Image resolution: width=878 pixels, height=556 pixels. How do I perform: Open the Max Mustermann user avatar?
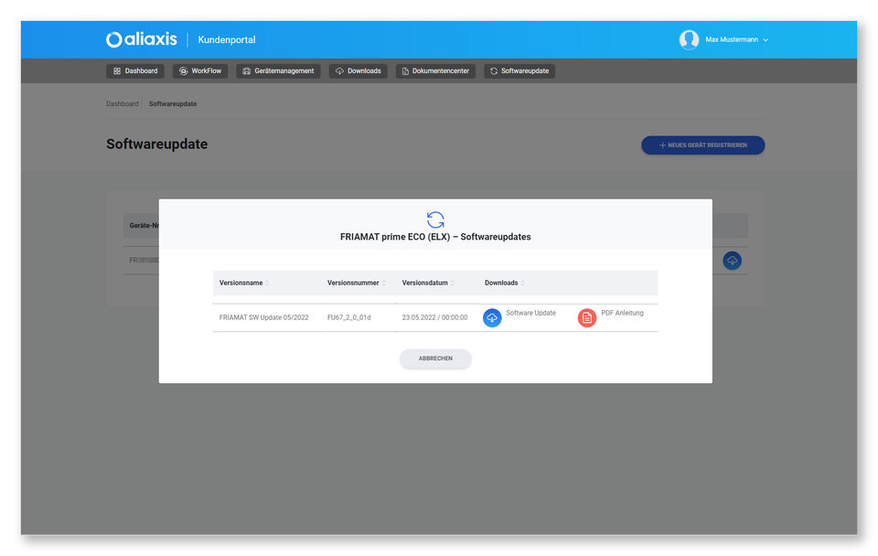[x=689, y=39]
